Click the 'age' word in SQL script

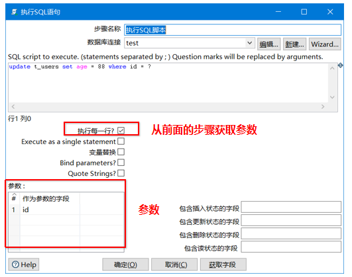[x=82, y=67]
